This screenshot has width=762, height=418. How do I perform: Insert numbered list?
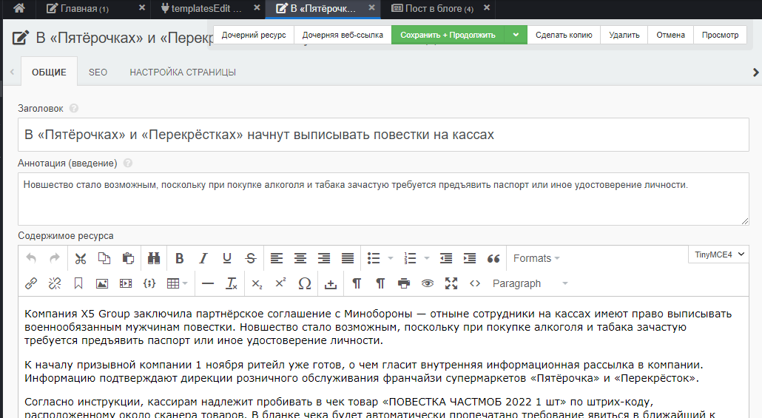coord(410,258)
